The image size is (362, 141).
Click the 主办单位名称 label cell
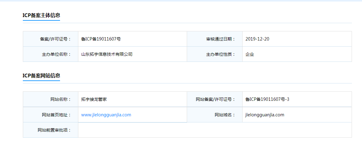pos(51,54)
